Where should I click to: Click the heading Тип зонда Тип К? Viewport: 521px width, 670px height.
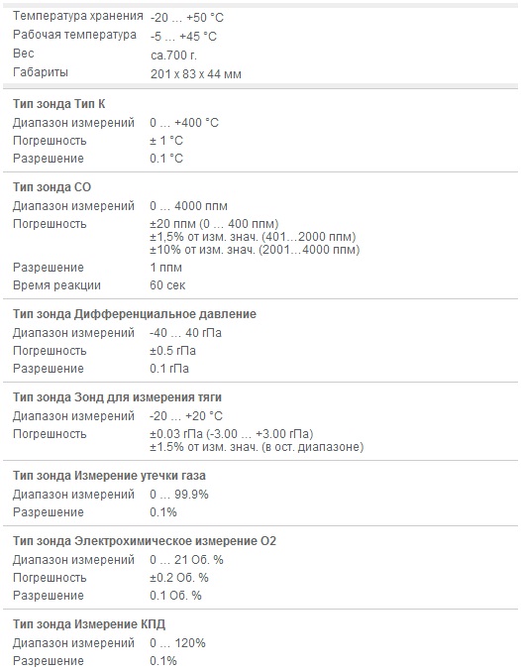pyautogui.click(x=58, y=104)
